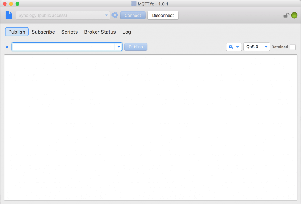301x204 pixels.
Task: Click the yellow minimize window button
Action: click(11, 4)
